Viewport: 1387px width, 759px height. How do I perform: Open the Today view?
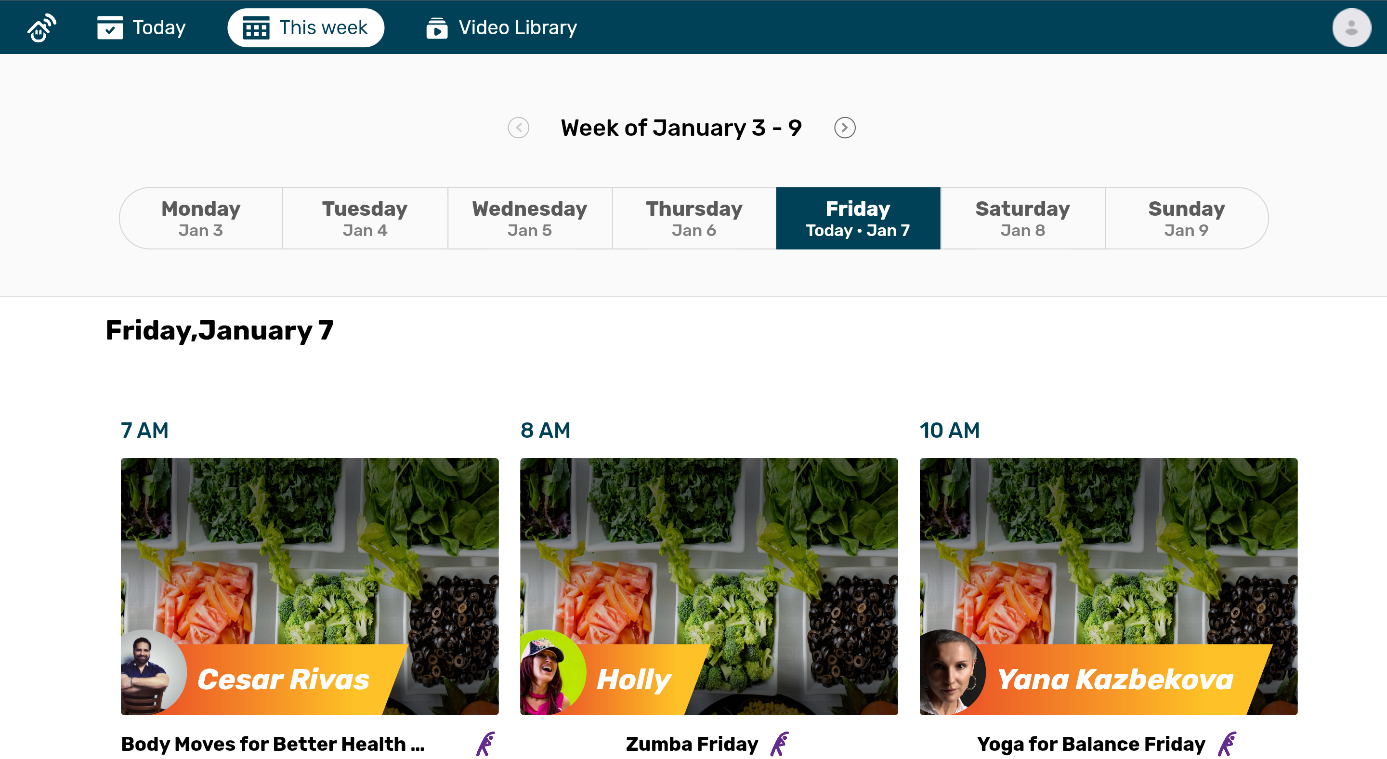click(142, 27)
